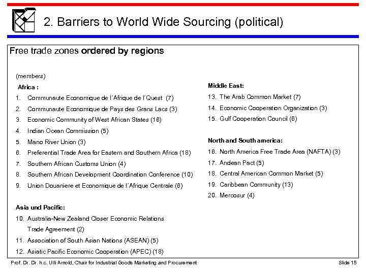Click the 'Slide 15' page label

coord(348,263)
